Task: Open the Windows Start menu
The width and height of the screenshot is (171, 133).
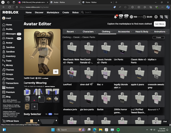Action: [53, 130]
